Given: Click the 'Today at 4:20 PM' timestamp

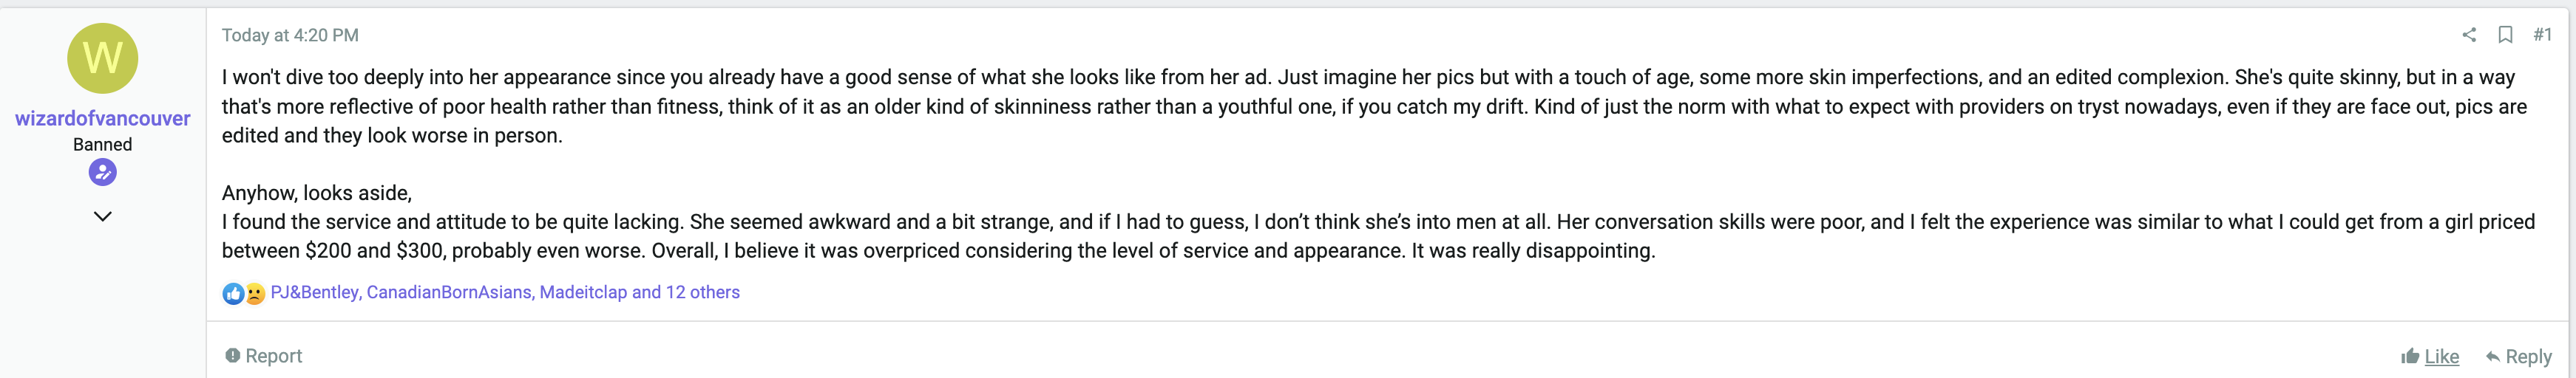Looking at the screenshot, I should click(x=290, y=35).
